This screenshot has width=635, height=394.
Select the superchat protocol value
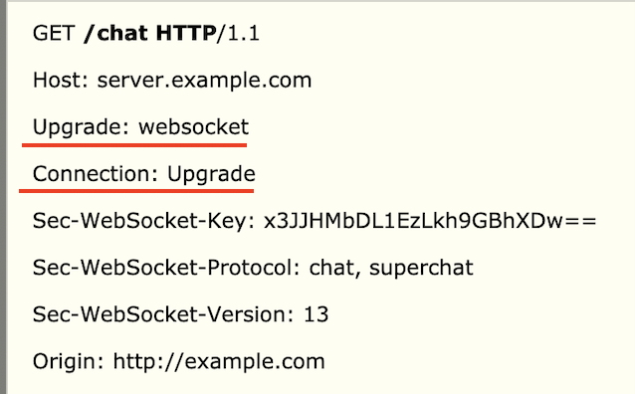point(421,269)
